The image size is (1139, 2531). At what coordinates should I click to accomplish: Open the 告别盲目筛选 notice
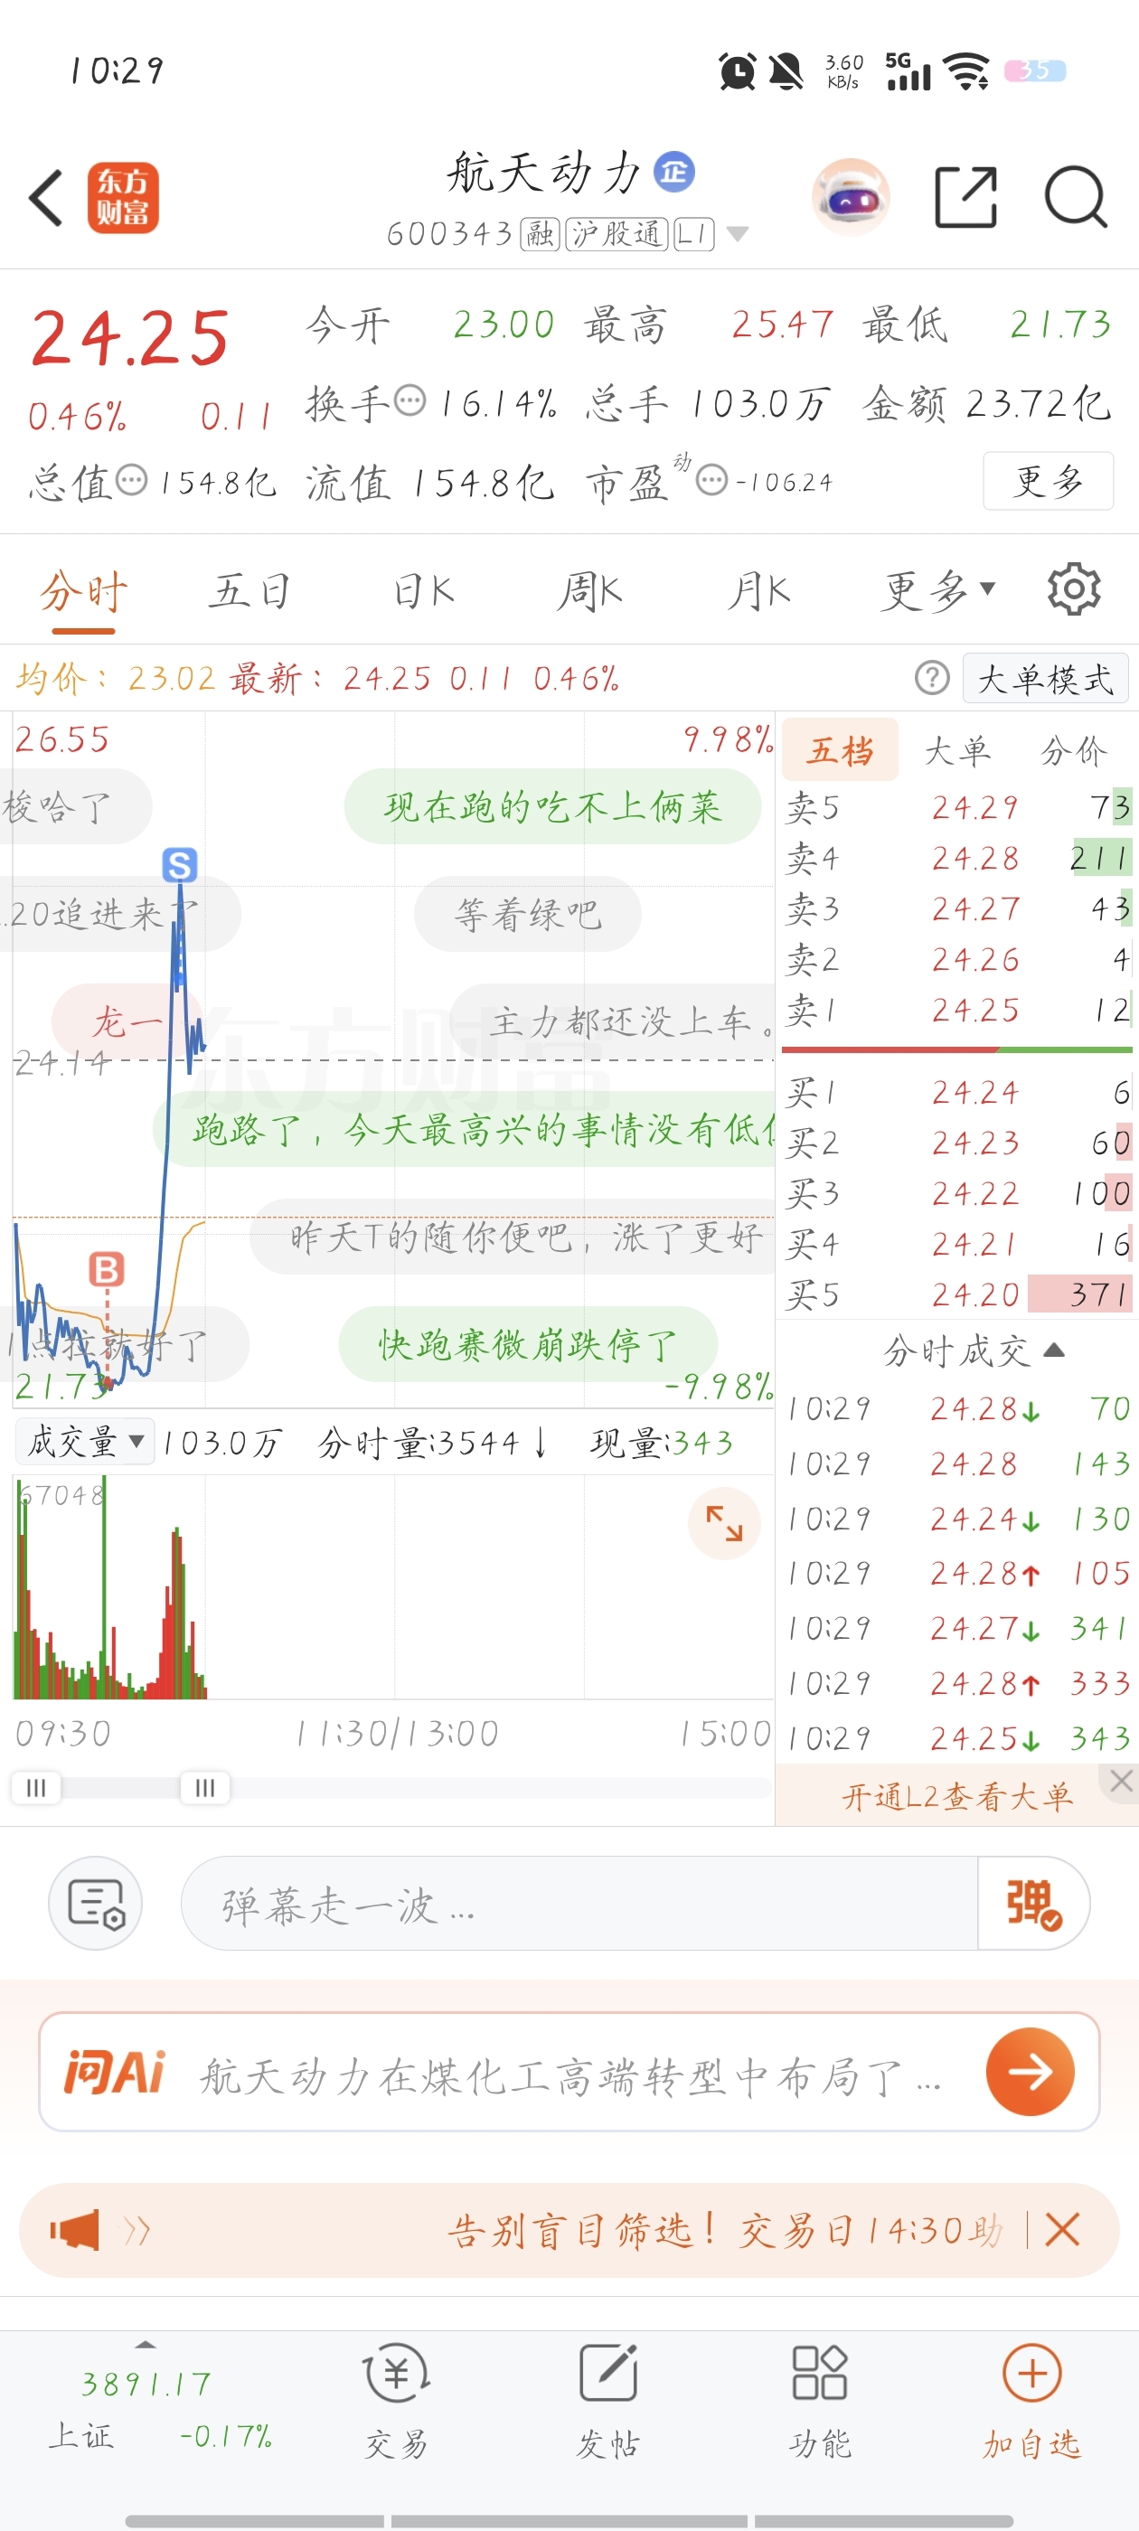point(725,2230)
